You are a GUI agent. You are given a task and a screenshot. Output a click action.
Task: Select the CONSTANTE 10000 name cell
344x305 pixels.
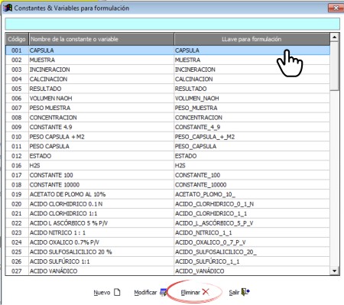coord(101,185)
